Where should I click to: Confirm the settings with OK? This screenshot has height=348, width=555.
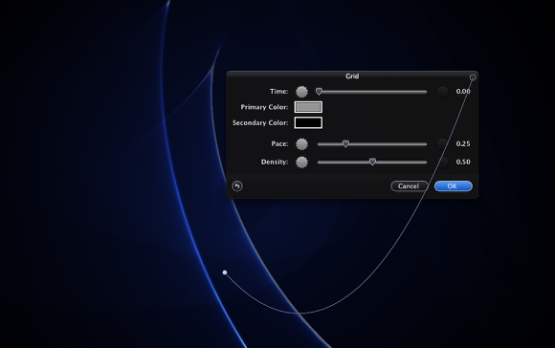453,186
